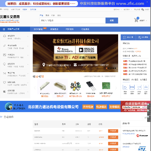Screen dimensions: 151x151
Task: Click the Microchip logo in the supplier panel
Action: [x=142, y=136]
